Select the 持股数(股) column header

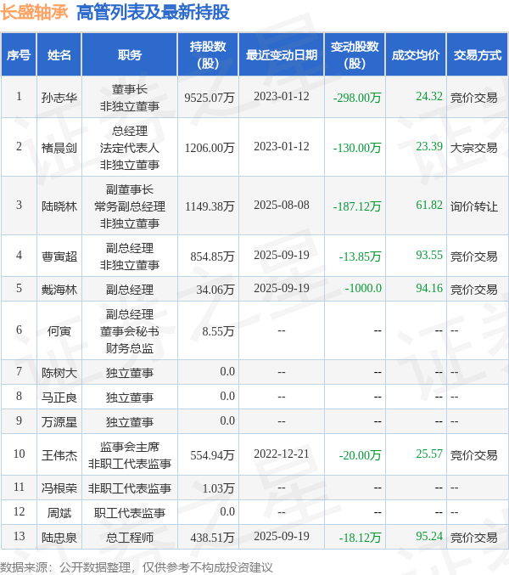(208, 55)
